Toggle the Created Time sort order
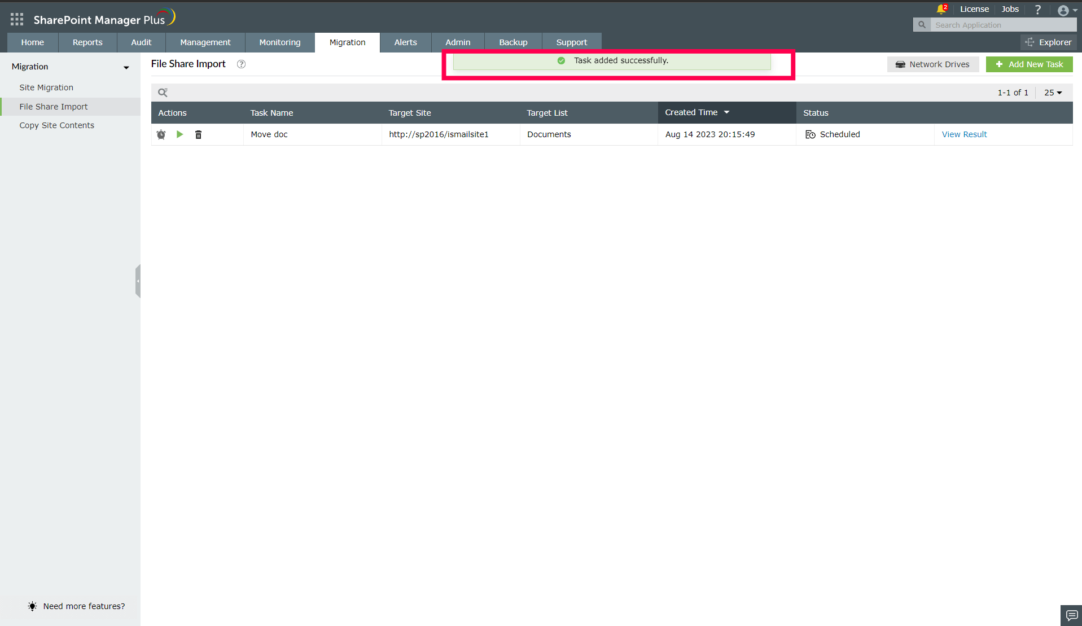1082x626 pixels. point(727,112)
